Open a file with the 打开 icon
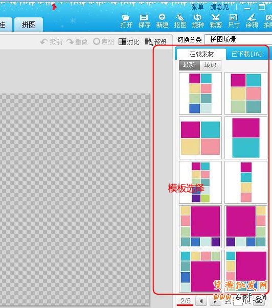272x308 pixels. tap(126, 21)
